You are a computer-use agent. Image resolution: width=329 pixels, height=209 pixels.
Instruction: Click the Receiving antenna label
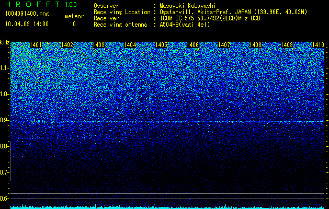tap(120, 25)
